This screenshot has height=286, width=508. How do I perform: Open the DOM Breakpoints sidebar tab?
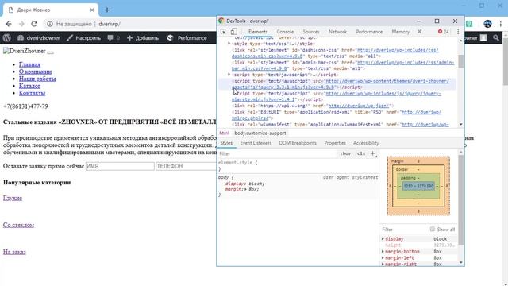(298, 143)
